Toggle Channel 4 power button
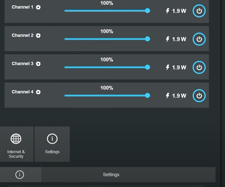Screen dimensions: 225x187 click(x=199, y=96)
